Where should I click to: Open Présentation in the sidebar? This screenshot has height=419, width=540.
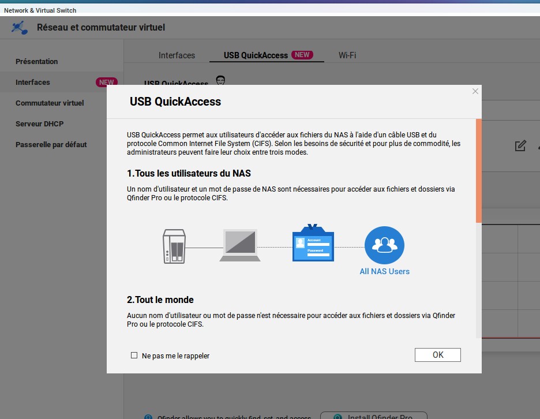pyautogui.click(x=36, y=61)
